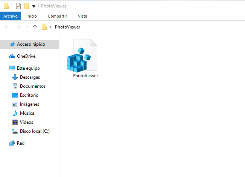245x177 pixels.
Task: Open the Vídeos folder
Action: [x=26, y=122]
